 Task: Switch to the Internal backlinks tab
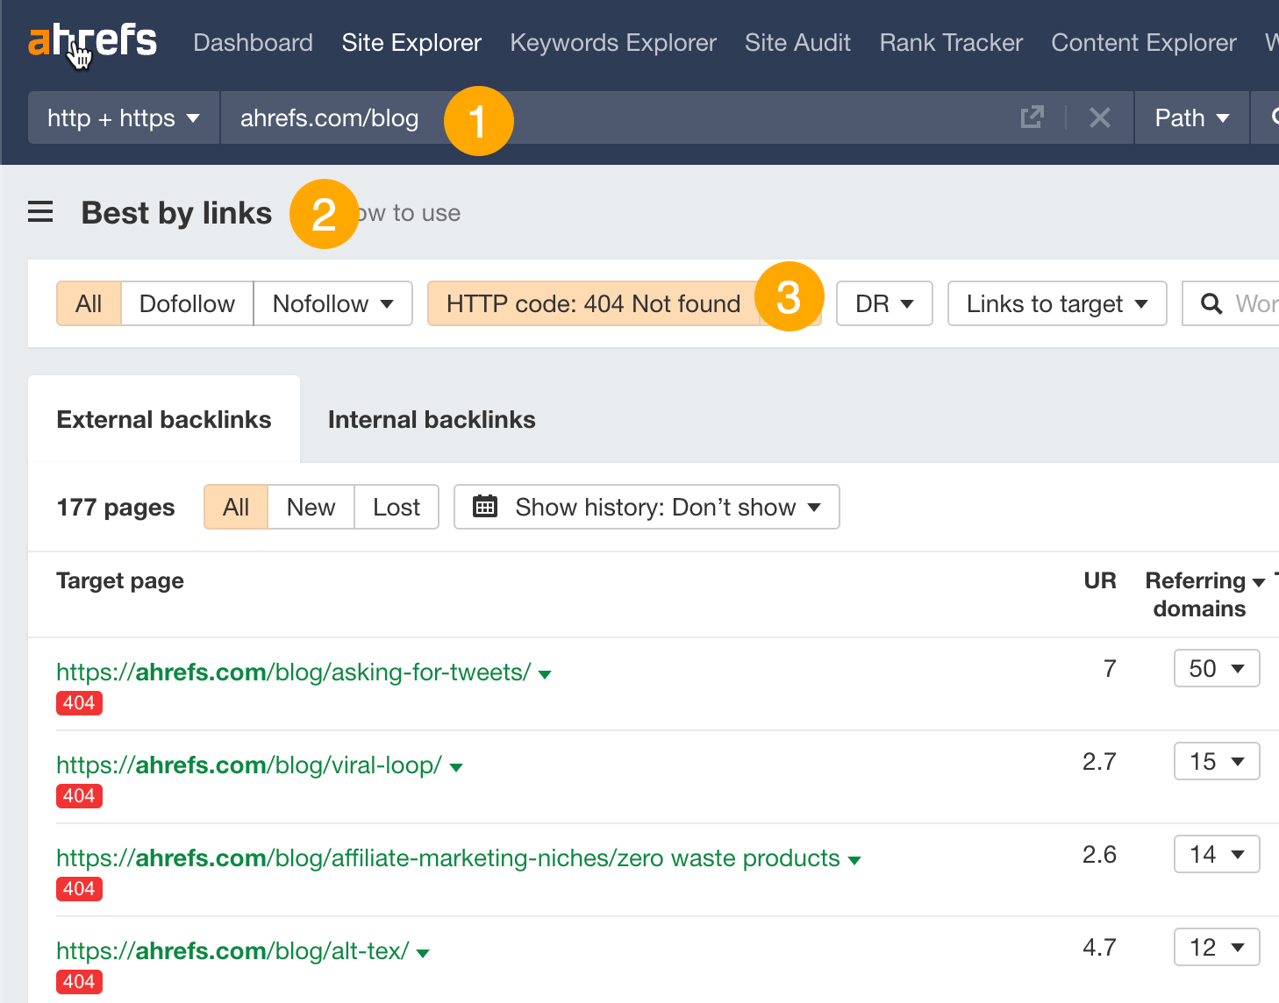click(x=431, y=419)
